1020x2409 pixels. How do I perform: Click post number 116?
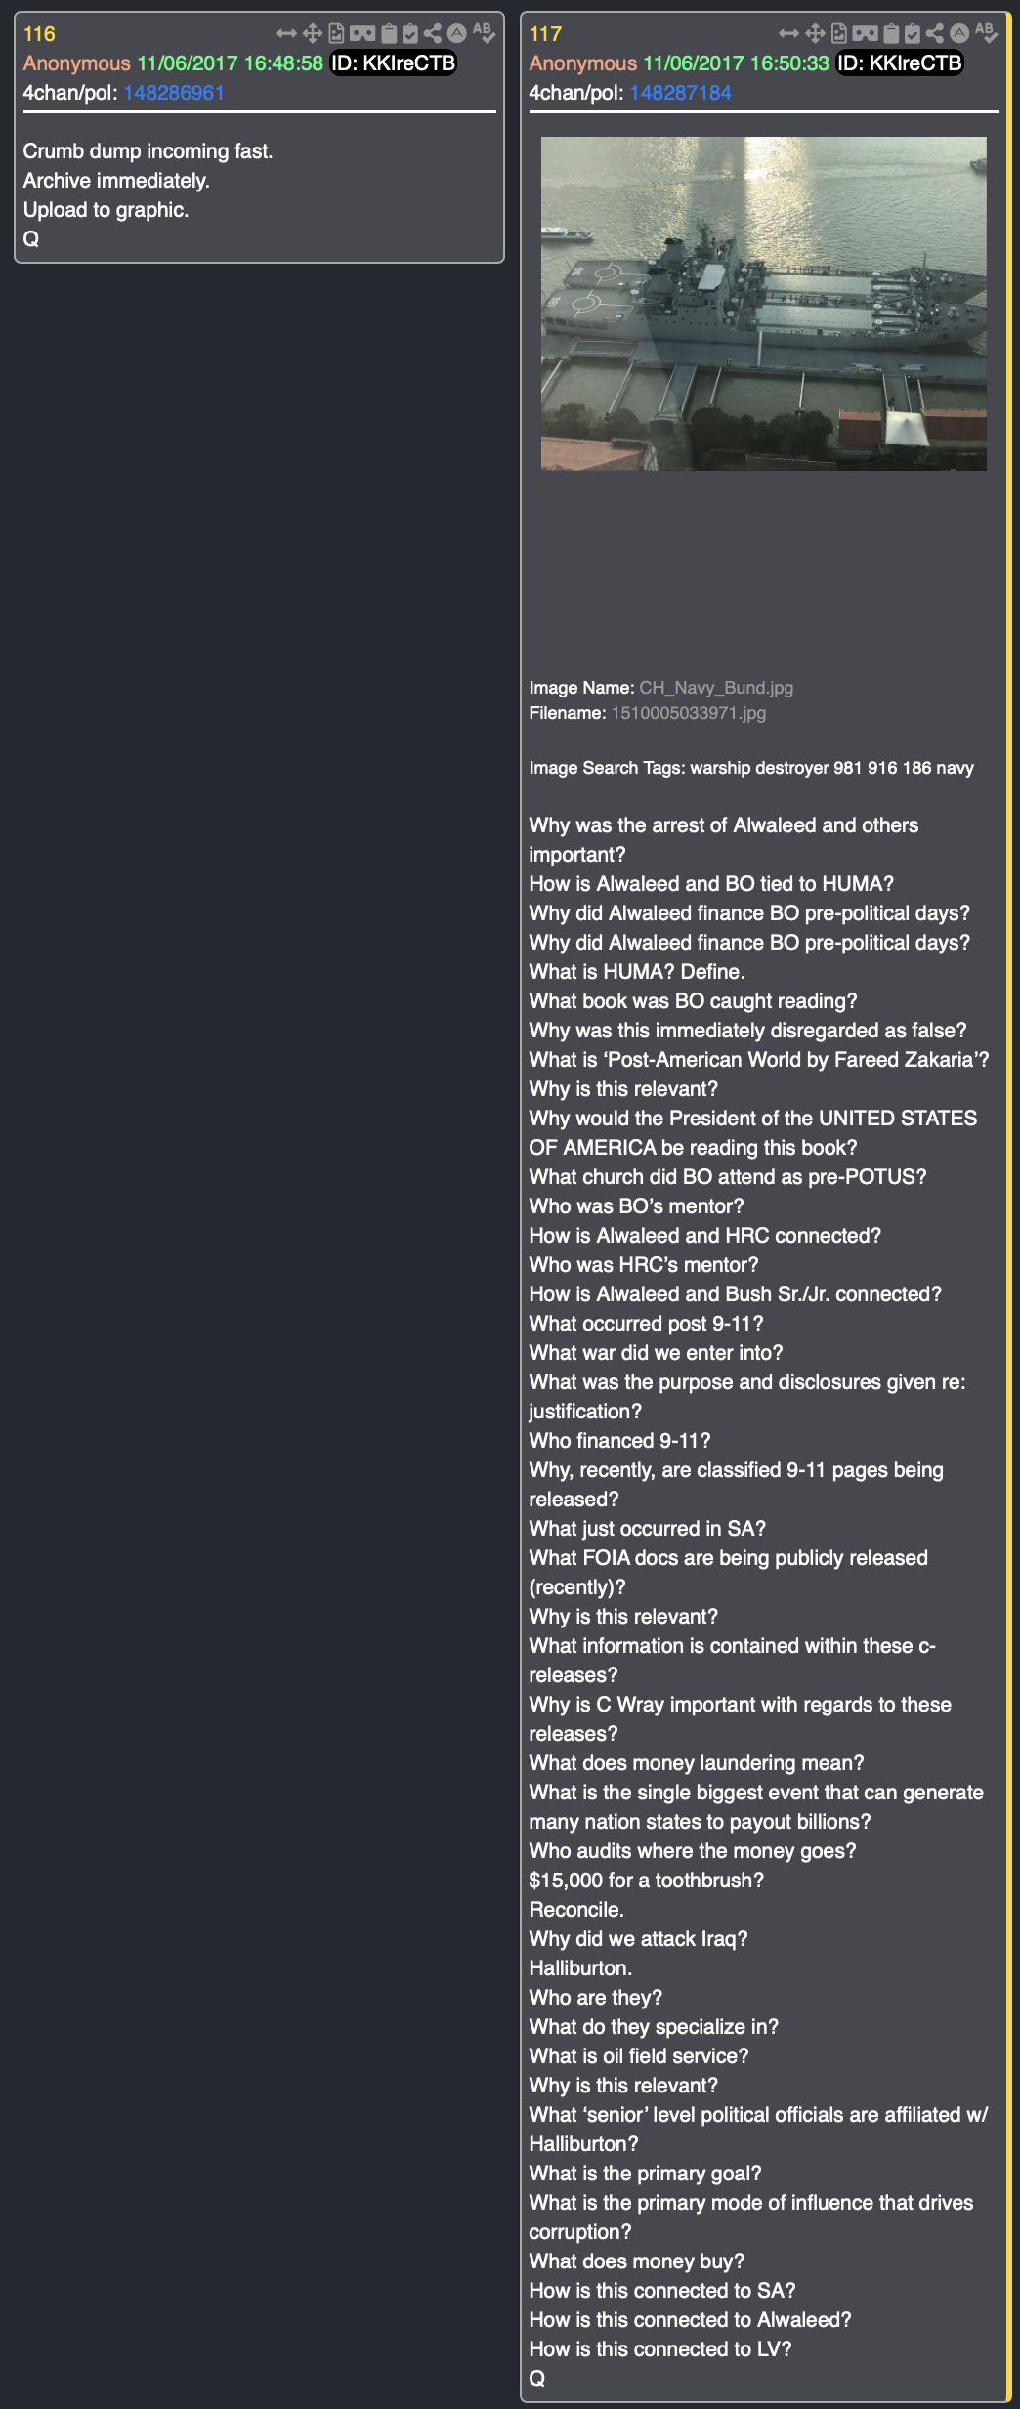click(39, 34)
